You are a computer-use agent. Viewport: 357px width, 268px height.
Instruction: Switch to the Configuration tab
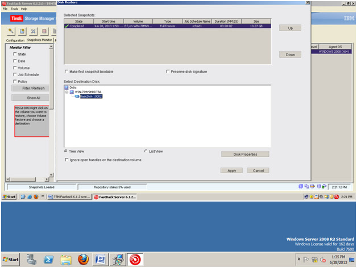pos(15,40)
